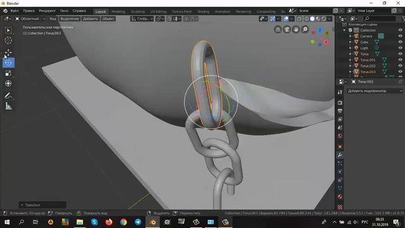This screenshot has width=405, height=228.
Task: Click the Blender logo menu icon
Action: click(x=5, y=11)
